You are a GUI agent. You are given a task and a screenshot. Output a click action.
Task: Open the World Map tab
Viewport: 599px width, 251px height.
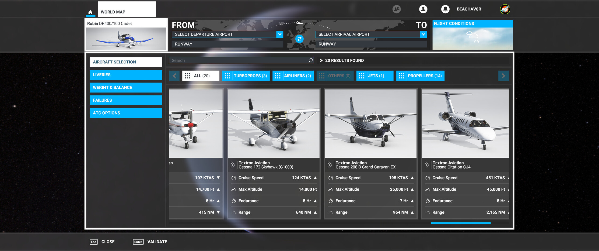click(x=127, y=9)
